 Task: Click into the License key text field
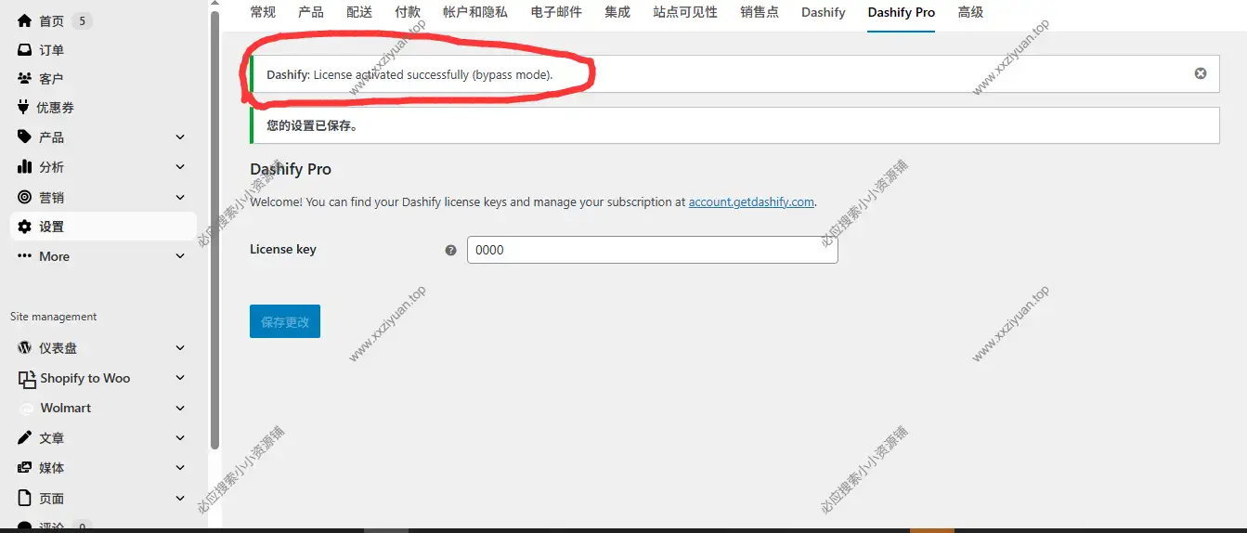(x=652, y=250)
